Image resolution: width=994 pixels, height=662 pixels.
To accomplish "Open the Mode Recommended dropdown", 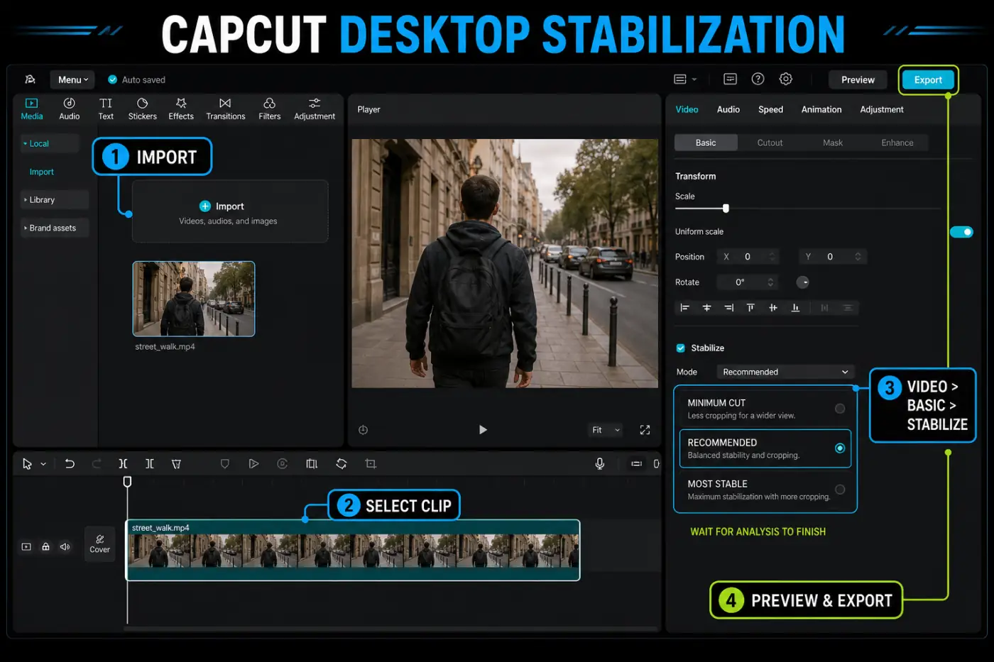I will click(785, 372).
